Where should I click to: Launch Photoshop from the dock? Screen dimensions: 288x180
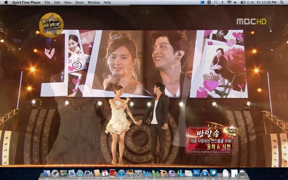(197, 173)
